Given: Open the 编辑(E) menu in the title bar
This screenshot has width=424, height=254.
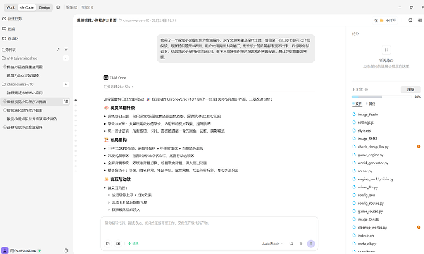Looking at the screenshot, I should [x=72, y=7].
